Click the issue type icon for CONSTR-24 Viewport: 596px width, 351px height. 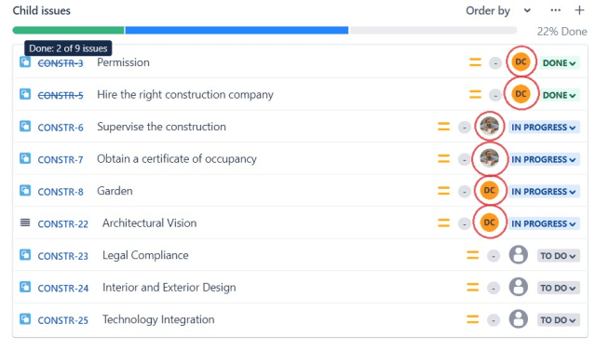[x=25, y=287]
